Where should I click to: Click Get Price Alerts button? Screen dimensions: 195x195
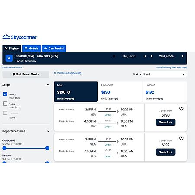pos(26,74)
